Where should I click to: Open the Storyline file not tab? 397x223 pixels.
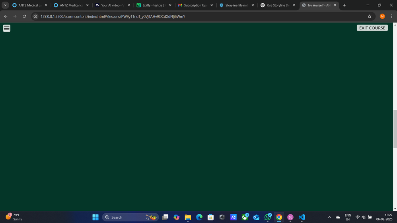[236, 5]
